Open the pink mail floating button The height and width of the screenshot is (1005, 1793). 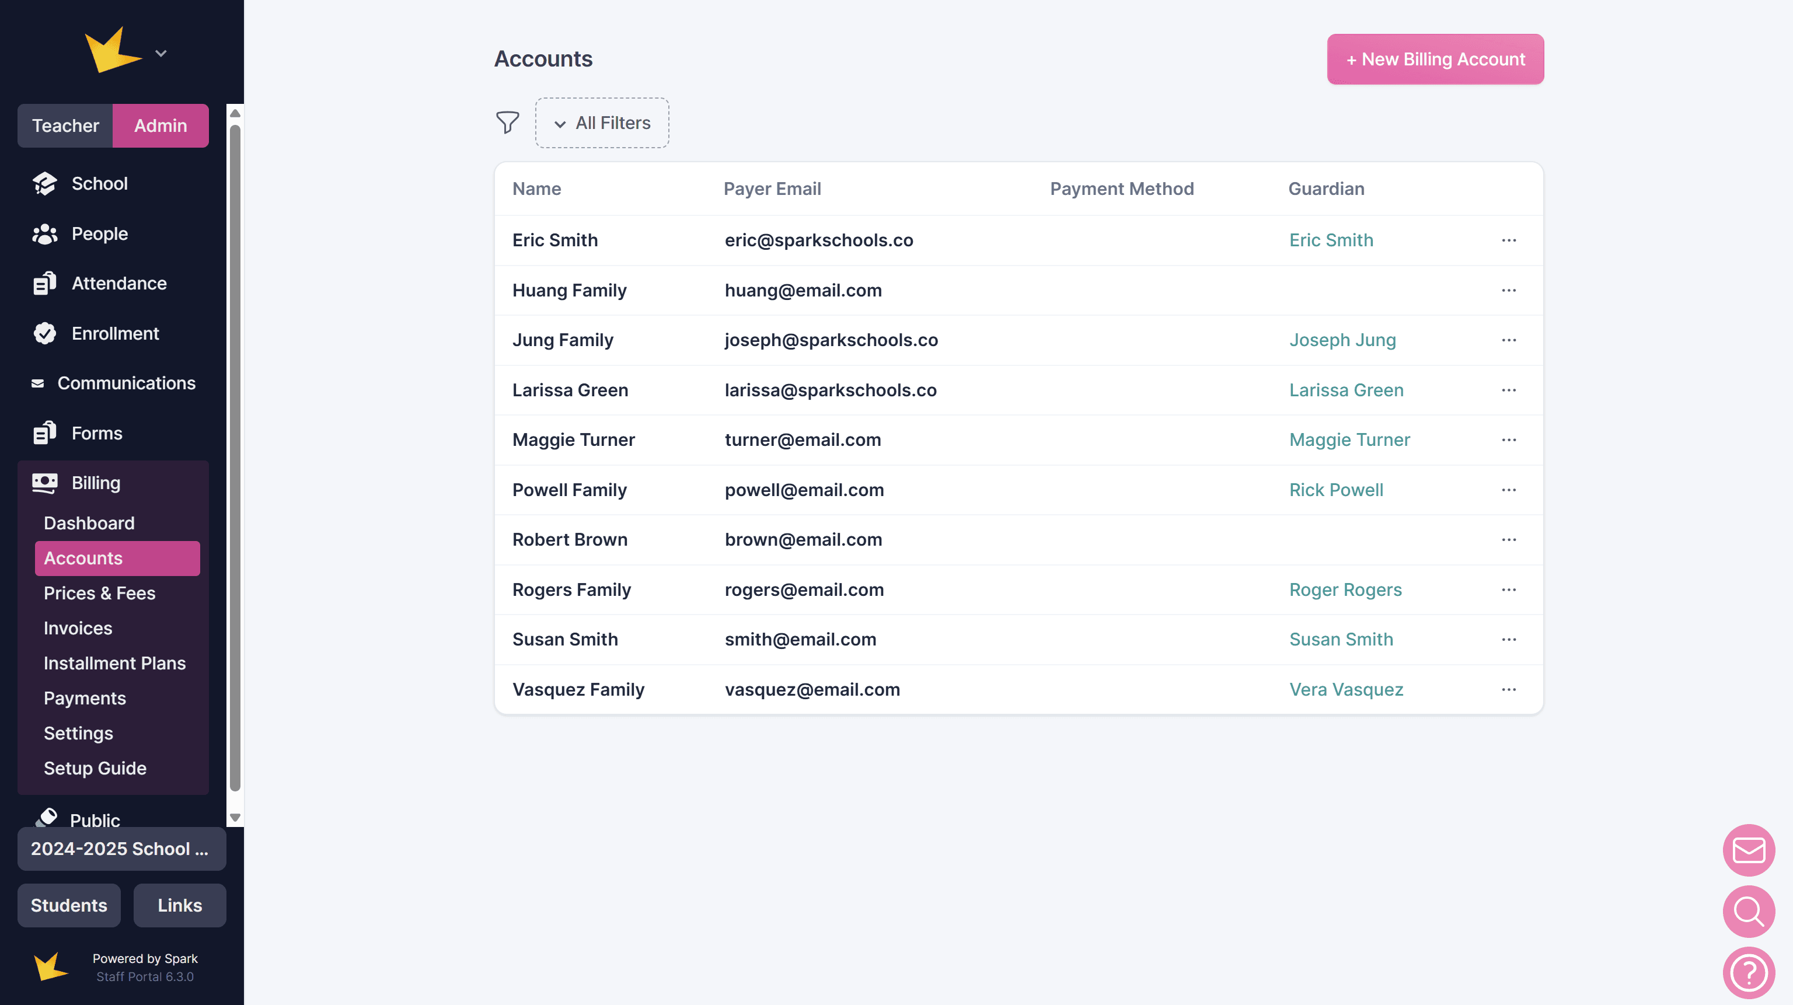[1747, 850]
